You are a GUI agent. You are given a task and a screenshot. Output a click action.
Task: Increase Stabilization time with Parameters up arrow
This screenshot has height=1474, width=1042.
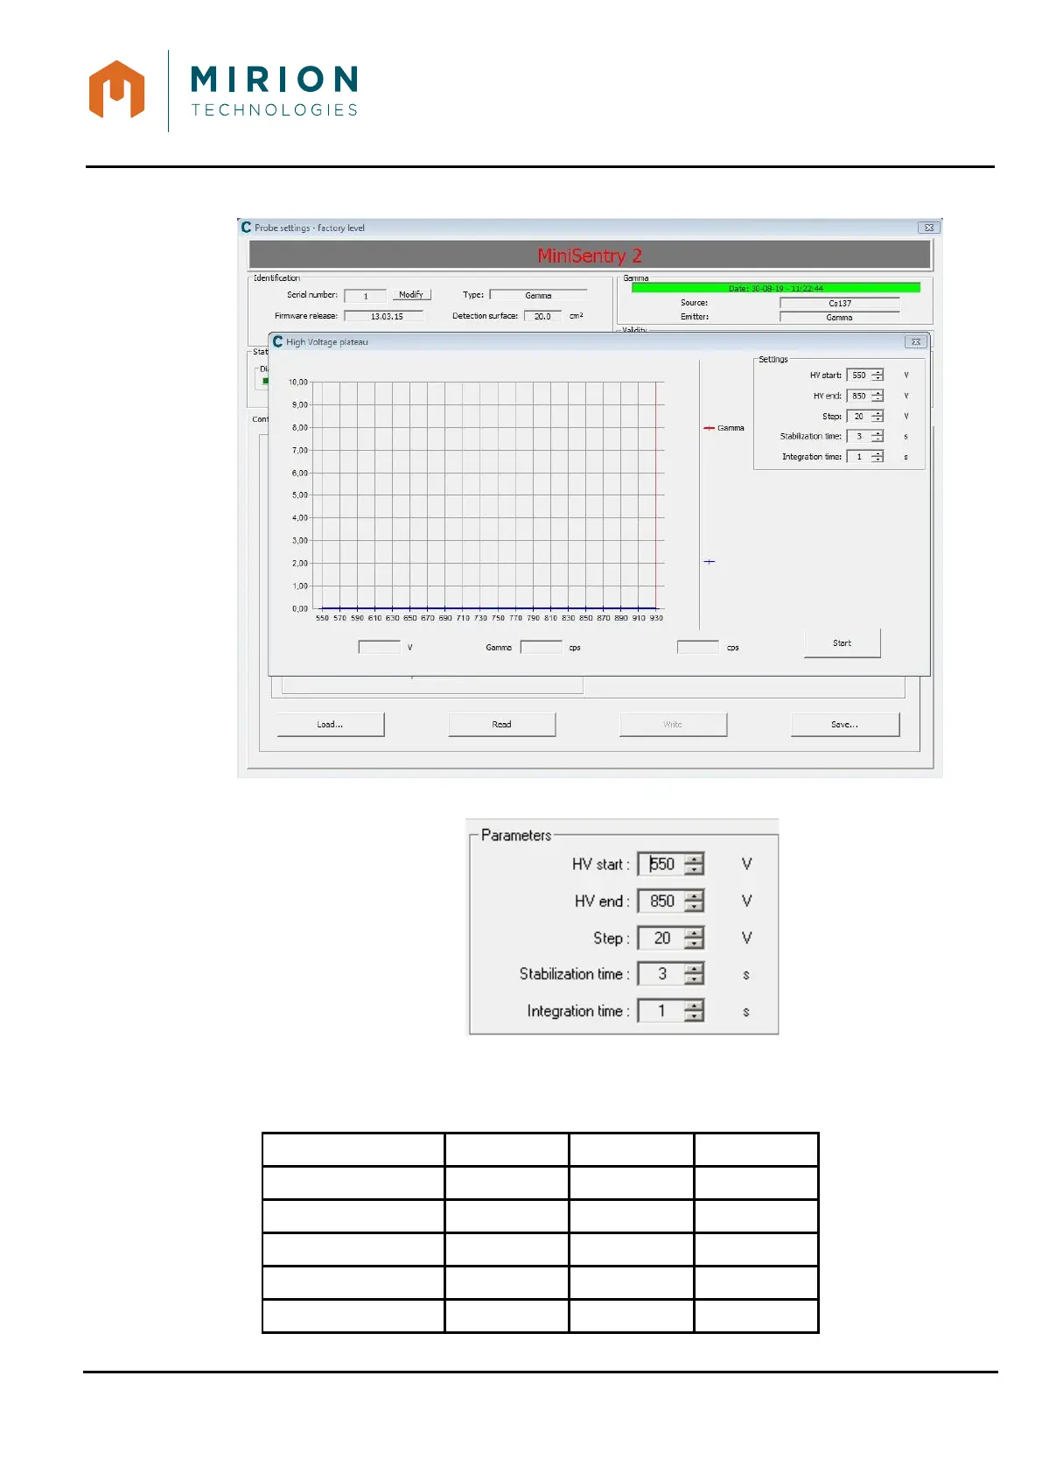[695, 969]
